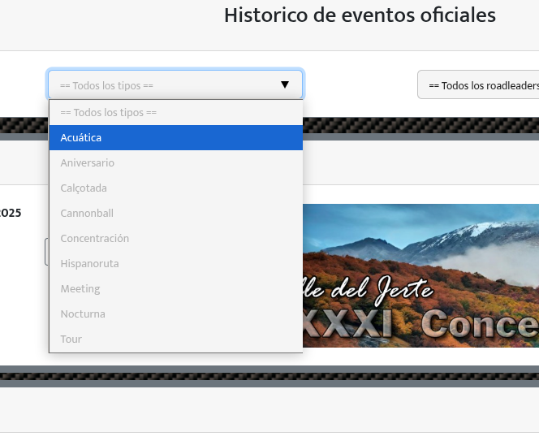Click the 2025 event date text
Image resolution: width=539 pixels, height=441 pixels.
pyautogui.click(x=11, y=213)
